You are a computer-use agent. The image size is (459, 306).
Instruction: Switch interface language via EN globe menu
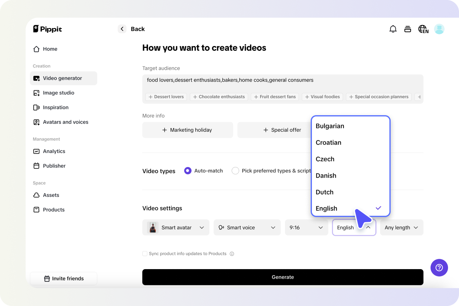click(x=423, y=29)
